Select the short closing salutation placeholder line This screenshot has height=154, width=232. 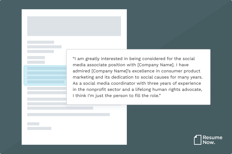coord(33,124)
